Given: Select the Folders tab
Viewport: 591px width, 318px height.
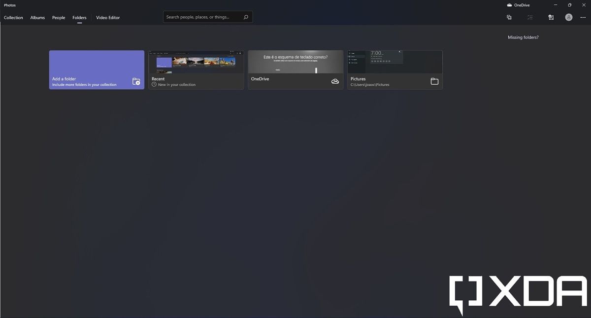Looking at the screenshot, I should coord(79,17).
